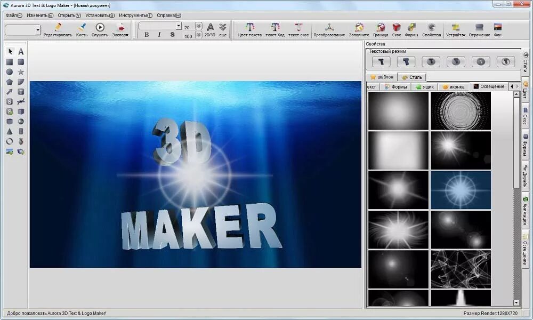Viewport: 533px width, 320px height.
Task: Insert an image using the picture tool
Action: (x=10, y=151)
